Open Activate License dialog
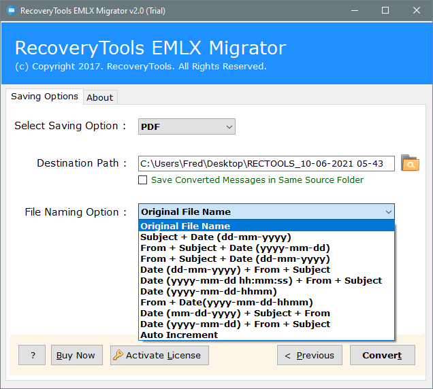Viewport: 433px width, 389px height. [159, 355]
